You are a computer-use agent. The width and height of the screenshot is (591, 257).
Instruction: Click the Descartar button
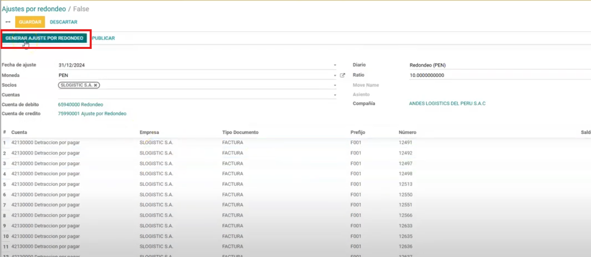tap(63, 22)
